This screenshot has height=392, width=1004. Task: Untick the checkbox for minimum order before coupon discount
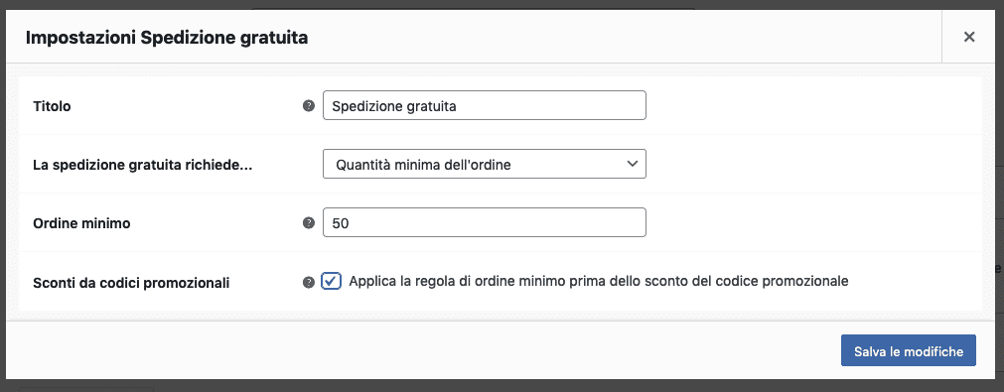331,281
